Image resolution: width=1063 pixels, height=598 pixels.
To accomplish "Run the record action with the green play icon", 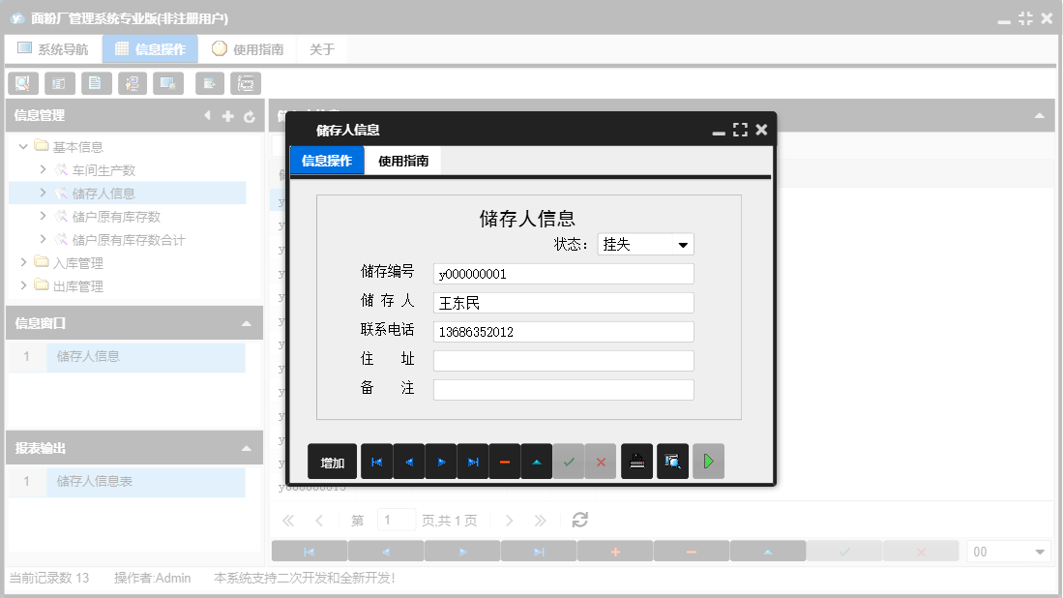I will 708,462.
